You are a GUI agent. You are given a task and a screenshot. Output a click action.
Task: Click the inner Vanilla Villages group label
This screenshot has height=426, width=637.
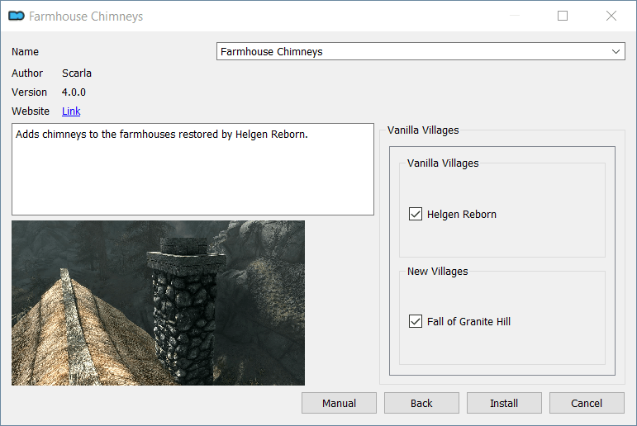[x=443, y=163]
